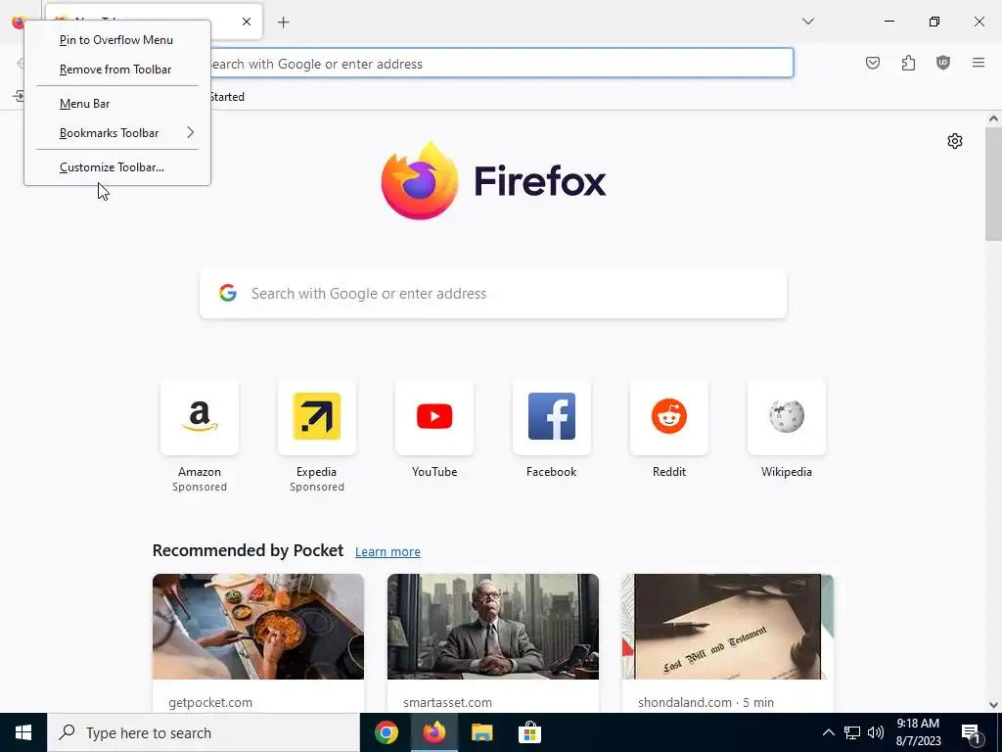Click the volume speaker tray icon
Screen dimensions: 1002x752
[876, 732]
